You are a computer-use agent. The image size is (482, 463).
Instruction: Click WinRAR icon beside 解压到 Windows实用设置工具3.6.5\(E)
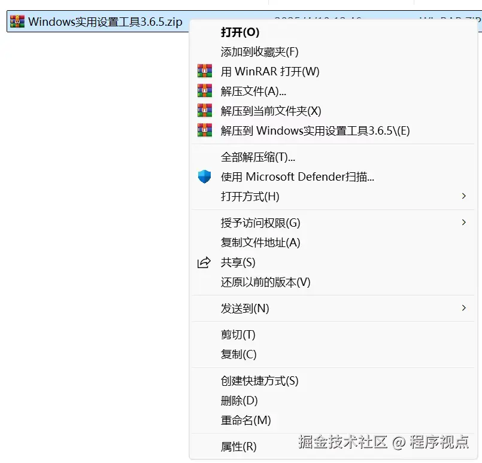pos(204,130)
